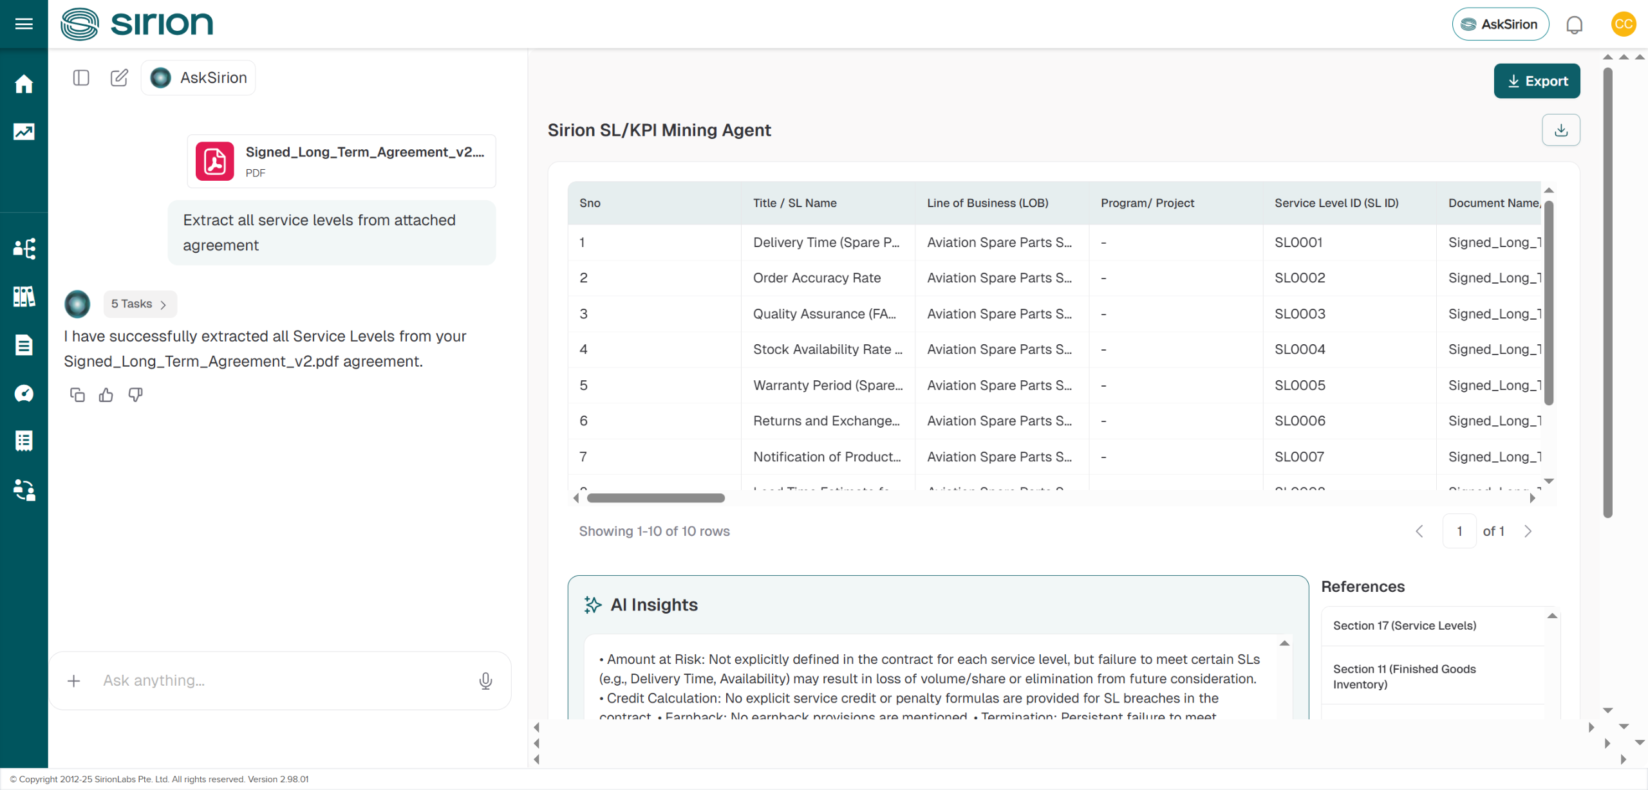Go to previous table page arrow
Viewport: 1648px width, 790px height.
[1419, 531]
